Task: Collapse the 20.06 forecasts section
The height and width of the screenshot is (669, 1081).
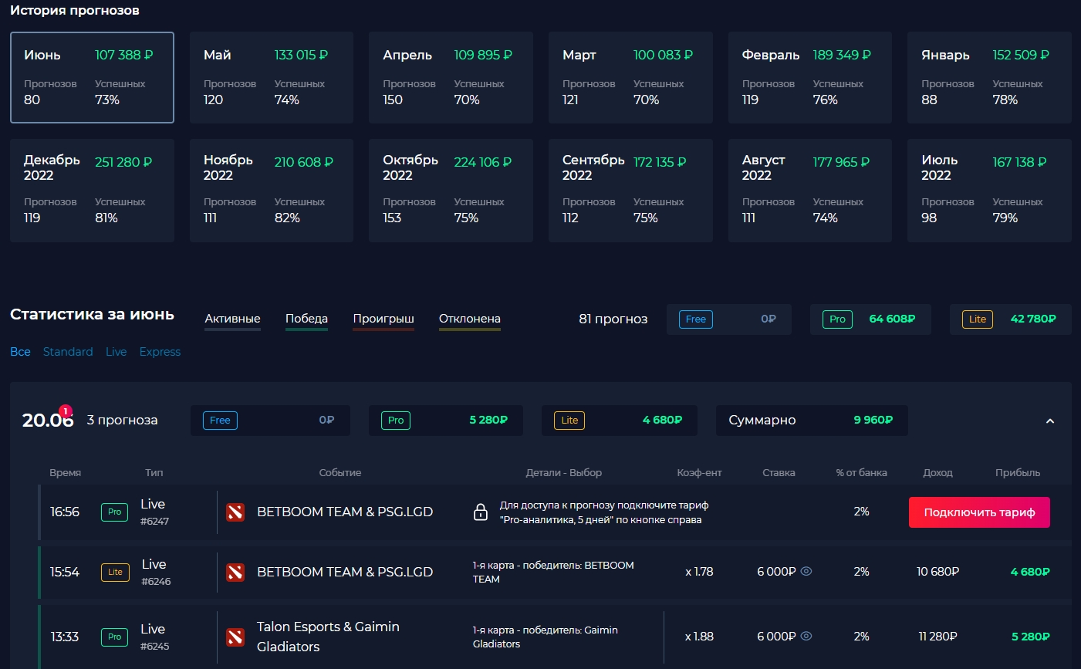Action: tap(1049, 421)
